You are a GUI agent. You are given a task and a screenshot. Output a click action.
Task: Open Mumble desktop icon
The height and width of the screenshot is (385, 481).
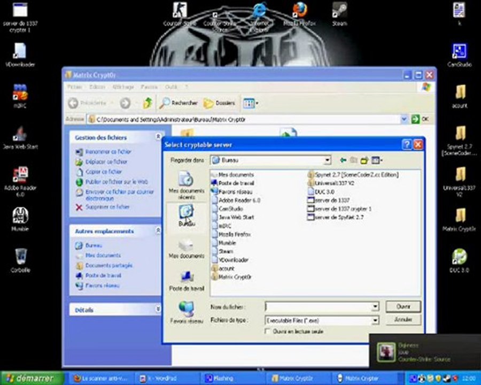[20, 219]
